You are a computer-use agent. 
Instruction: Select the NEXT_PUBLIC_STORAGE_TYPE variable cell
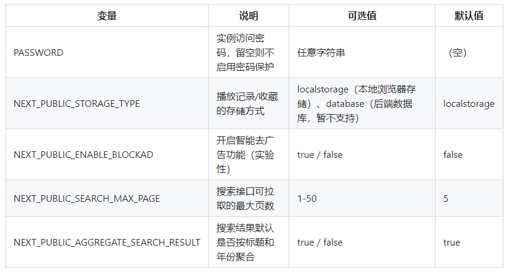coord(77,104)
